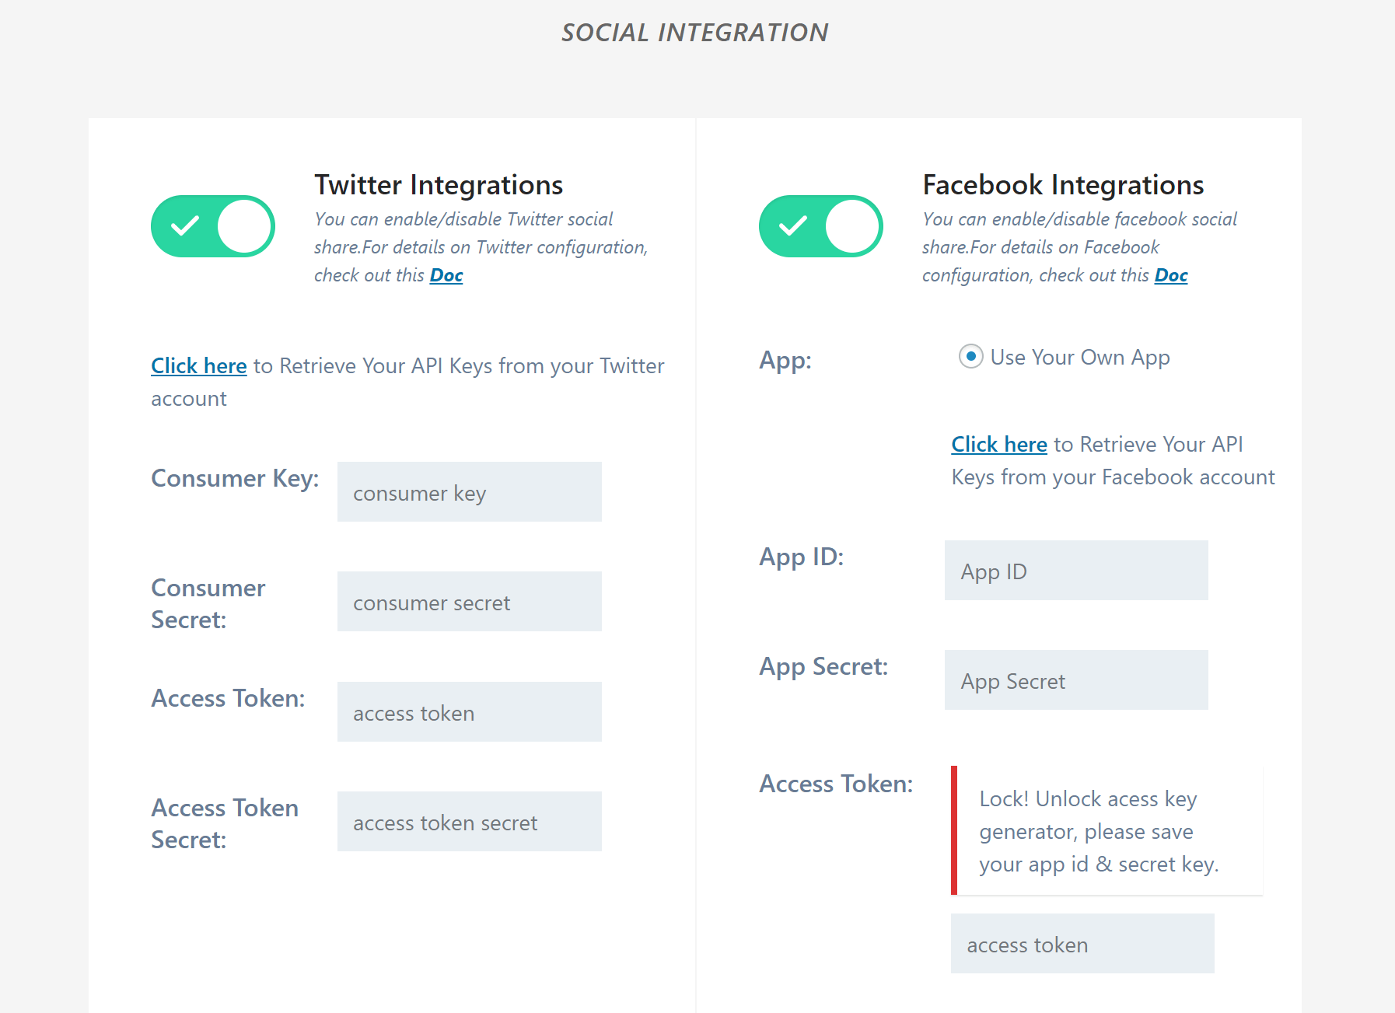Click the Use Your Own App label

click(1080, 357)
